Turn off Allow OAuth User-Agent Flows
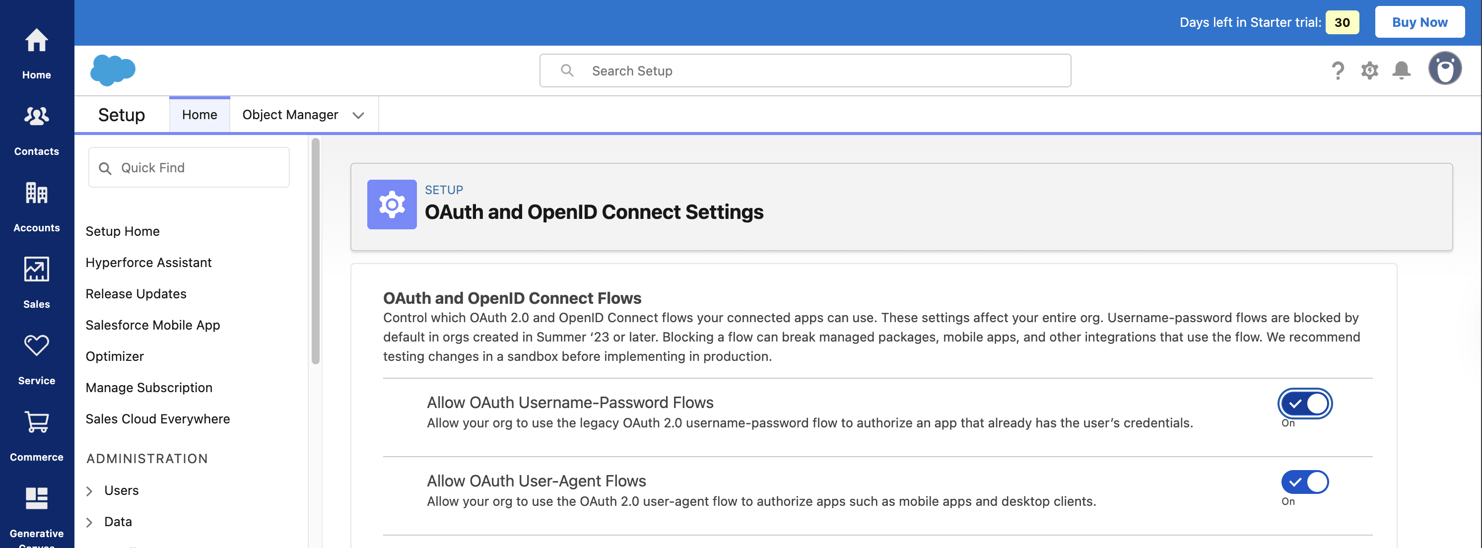Image resolution: width=1482 pixels, height=548 pixels. click(x=1304, y=482)
